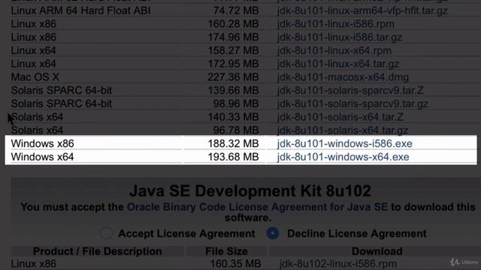Download jdk-8u101-solaris-sparcv9.tar.Z

point(350,91)
